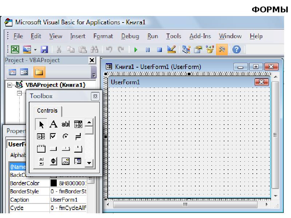Click the black BorderColor swatch
The image size is (291, 218).
tap(53, 183)
